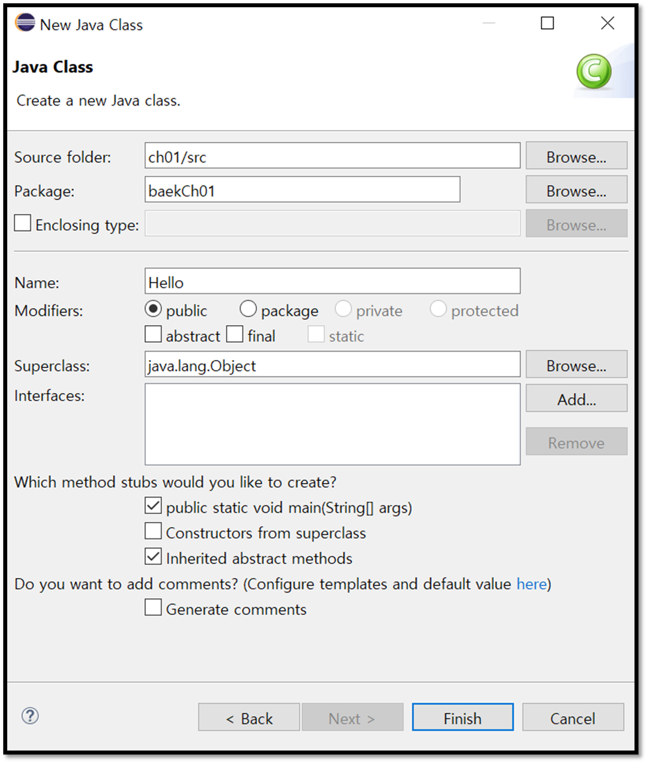Image resolution: width=647 pixels, height=763 pixels.
Task: Click into the Name field containing Hello
Action: (332, 281)
